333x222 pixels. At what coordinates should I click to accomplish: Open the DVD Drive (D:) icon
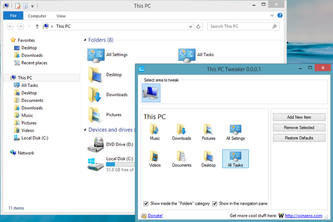[96, 145]
